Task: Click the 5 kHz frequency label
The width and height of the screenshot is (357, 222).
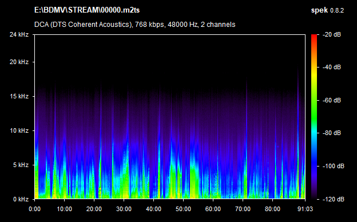Action: [x=21, y=165]
